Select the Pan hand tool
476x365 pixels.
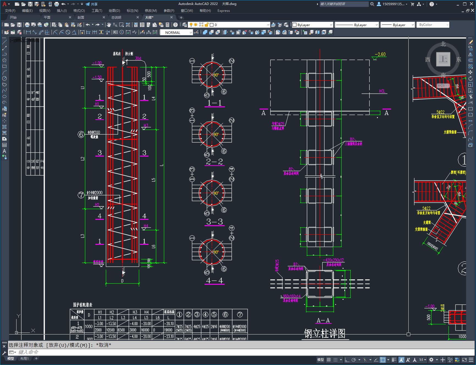click(x=109, y=25)
